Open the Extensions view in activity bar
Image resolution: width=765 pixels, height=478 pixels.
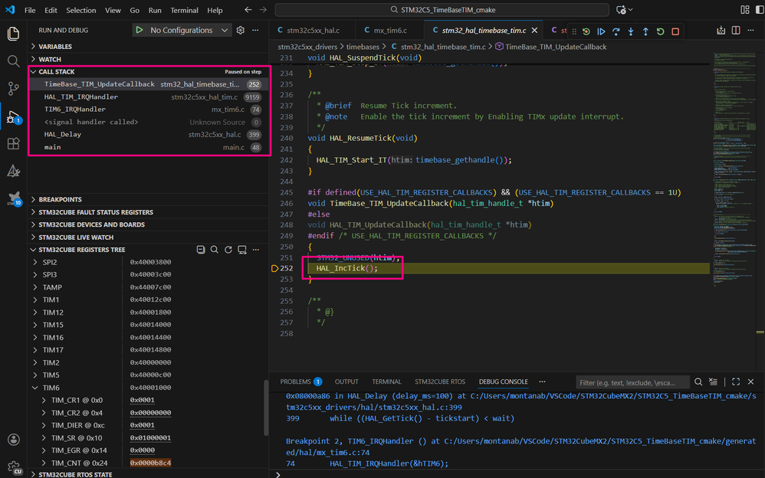pyautogui.click(x=13, y=143)
